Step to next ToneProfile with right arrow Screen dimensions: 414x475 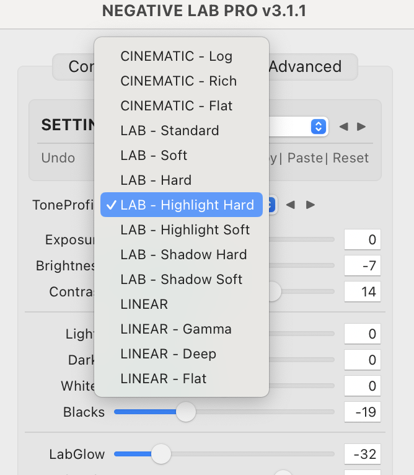tap(310, 205)
